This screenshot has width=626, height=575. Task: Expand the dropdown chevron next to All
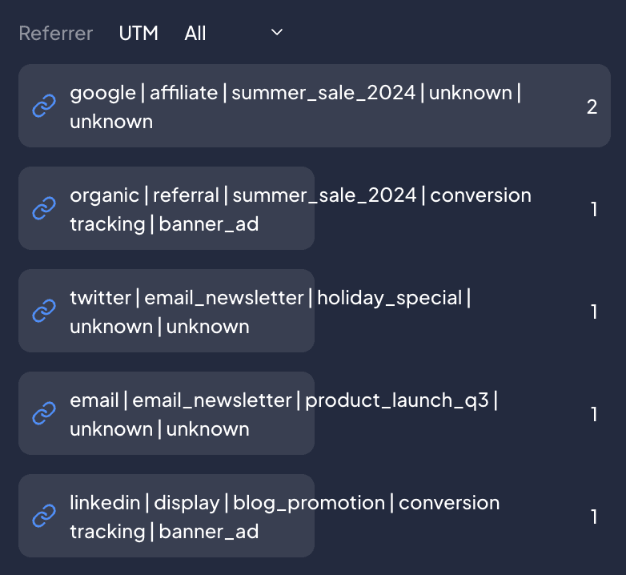click(x=277, y=32)
